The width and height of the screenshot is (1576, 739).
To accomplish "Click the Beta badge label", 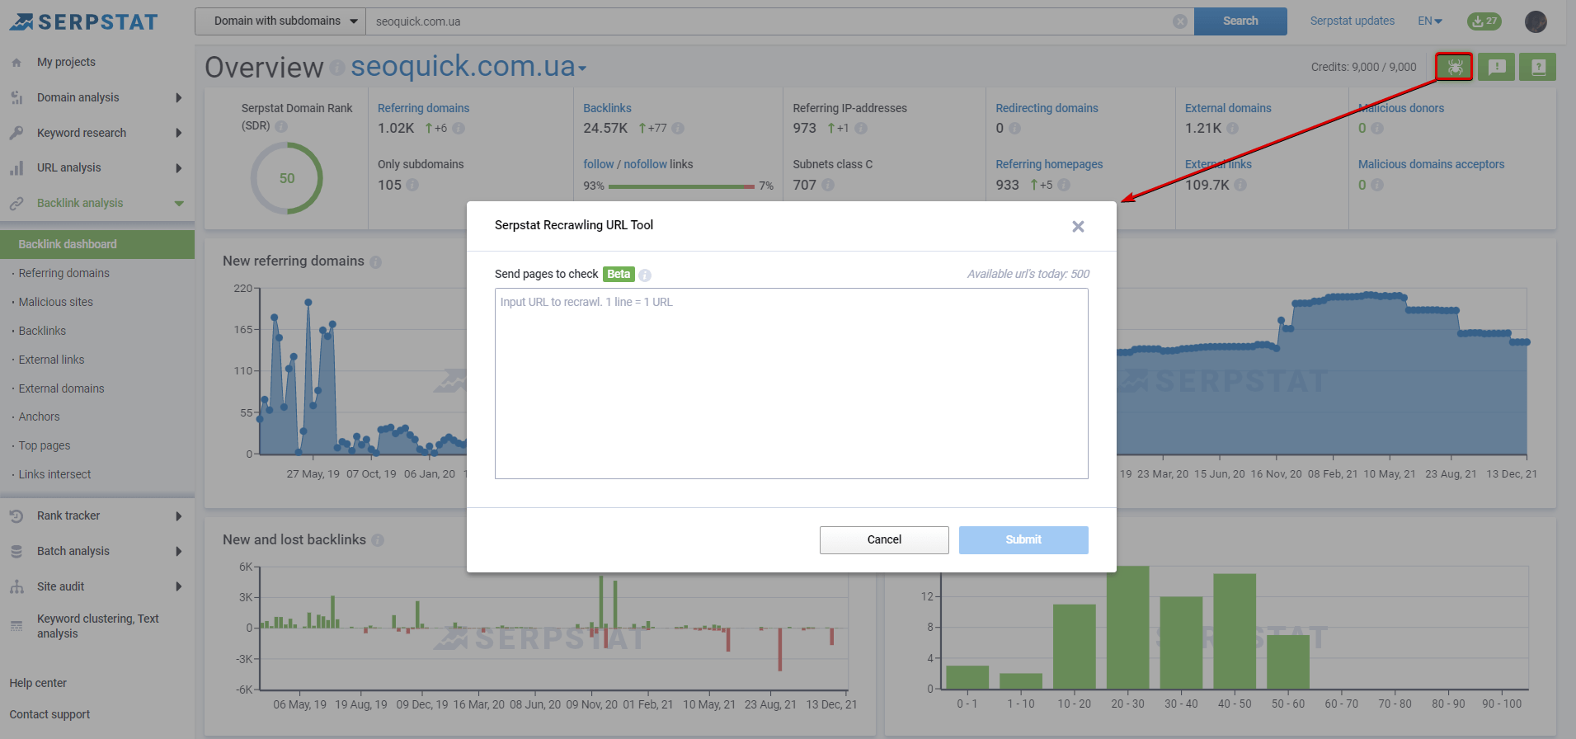I will pos(619,275).
